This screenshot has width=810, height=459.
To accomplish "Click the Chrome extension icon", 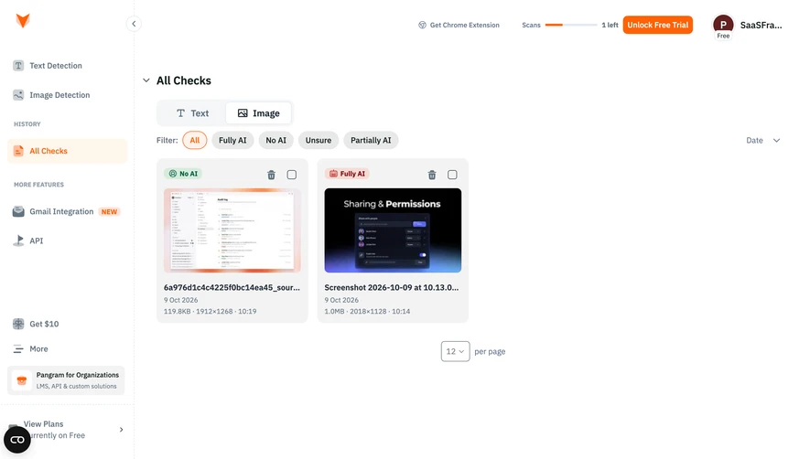I will coord(422,25).
